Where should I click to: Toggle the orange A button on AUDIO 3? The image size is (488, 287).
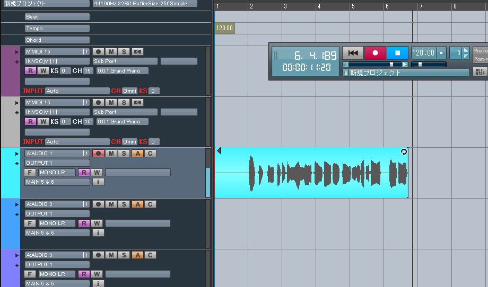(x=137, y=255)
